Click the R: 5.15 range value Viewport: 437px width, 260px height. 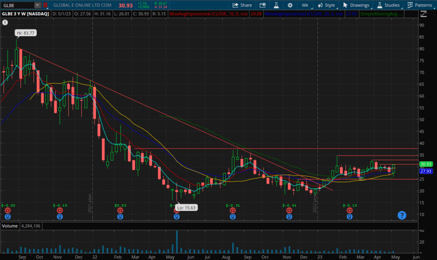(159, 14)
